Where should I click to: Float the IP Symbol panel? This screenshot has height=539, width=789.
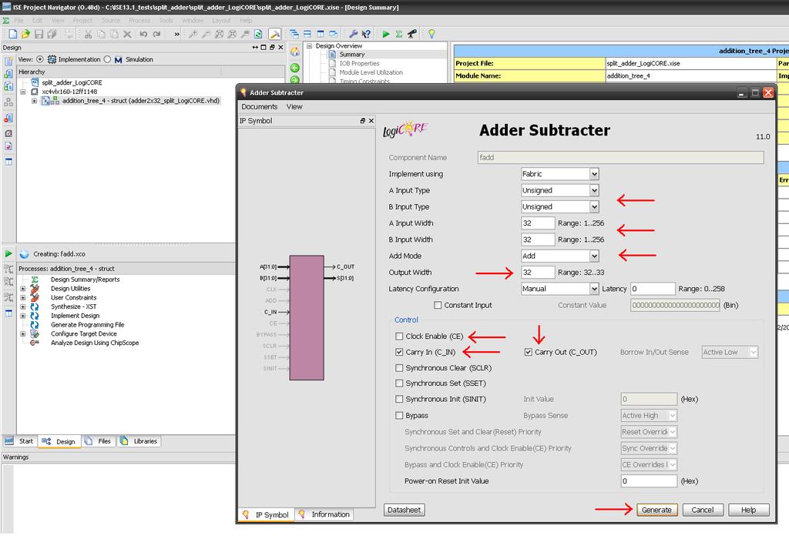363,121
